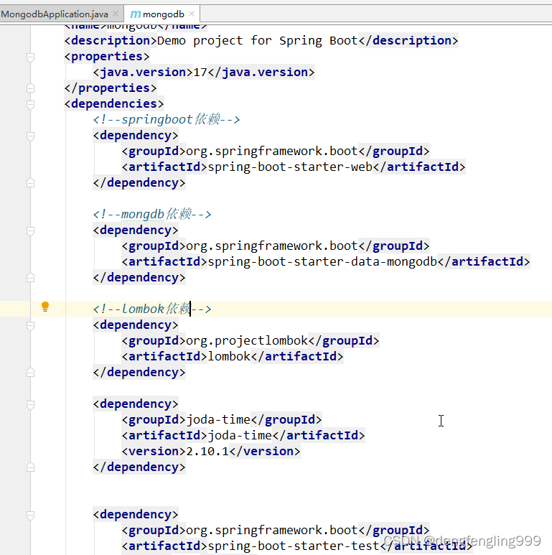Click the description text 'Demo project for Spring Boot'
Image resolution: width=552 pixels, height=555 pixels.
pos(258,41)
